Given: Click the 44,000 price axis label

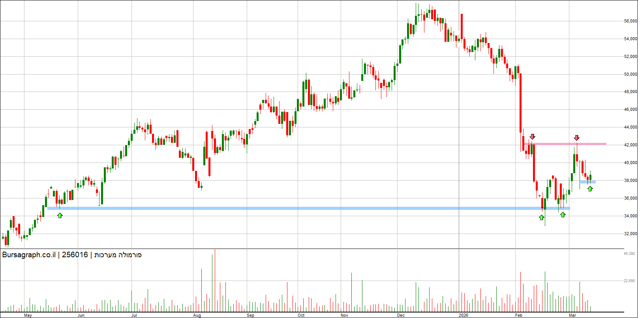Looking at the screenshot, I should point(630,127).
